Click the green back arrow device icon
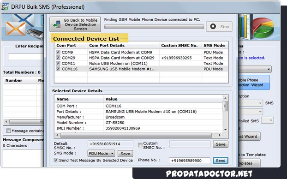 57,24
